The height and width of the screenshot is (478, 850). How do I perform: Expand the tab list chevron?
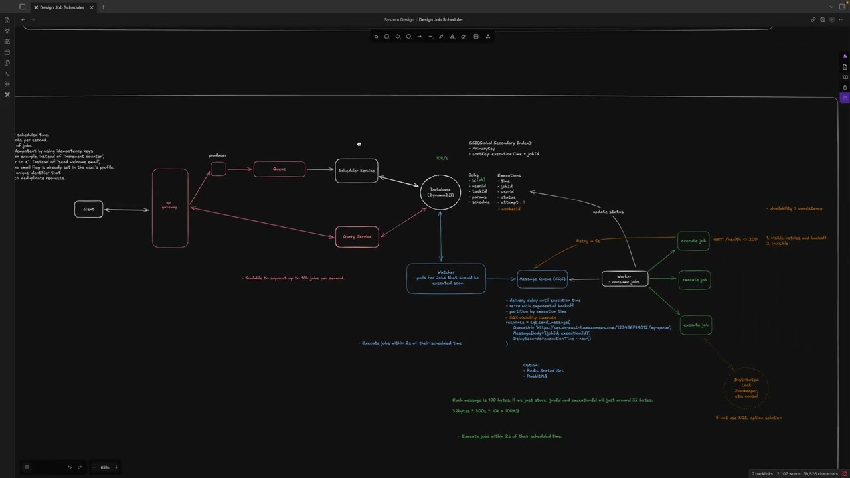tap(832, 7)
